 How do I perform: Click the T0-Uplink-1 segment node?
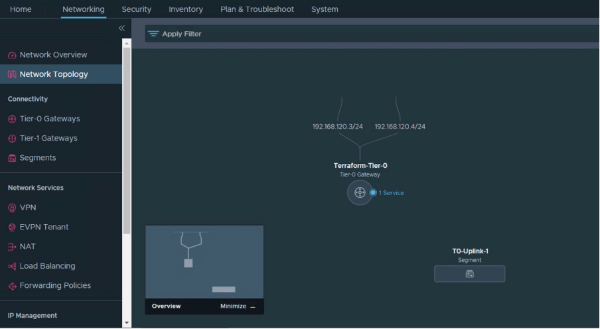[x=469, y=273]
